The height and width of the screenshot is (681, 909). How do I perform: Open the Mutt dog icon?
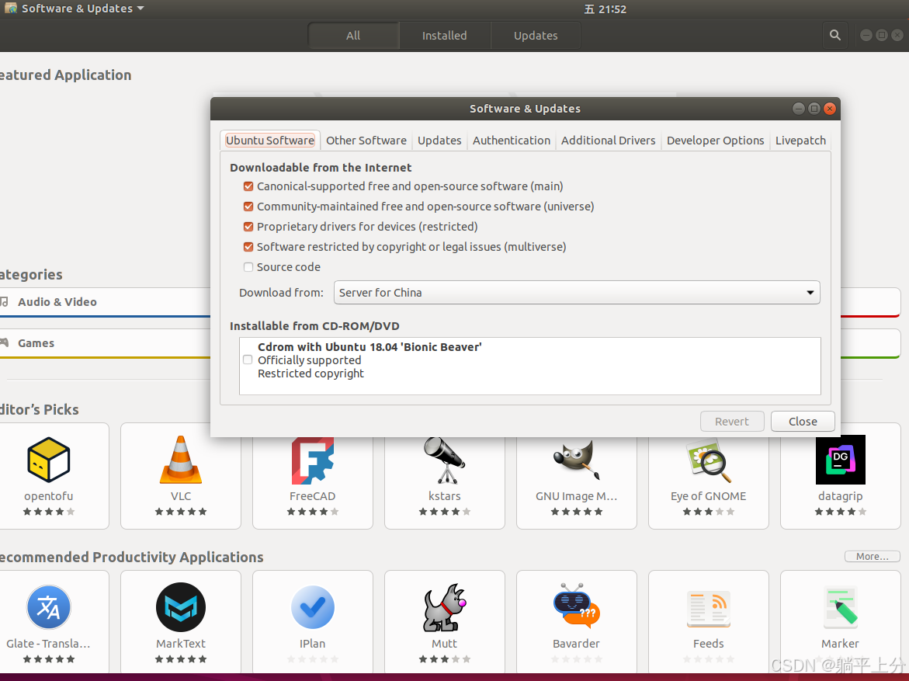point(445,607)
